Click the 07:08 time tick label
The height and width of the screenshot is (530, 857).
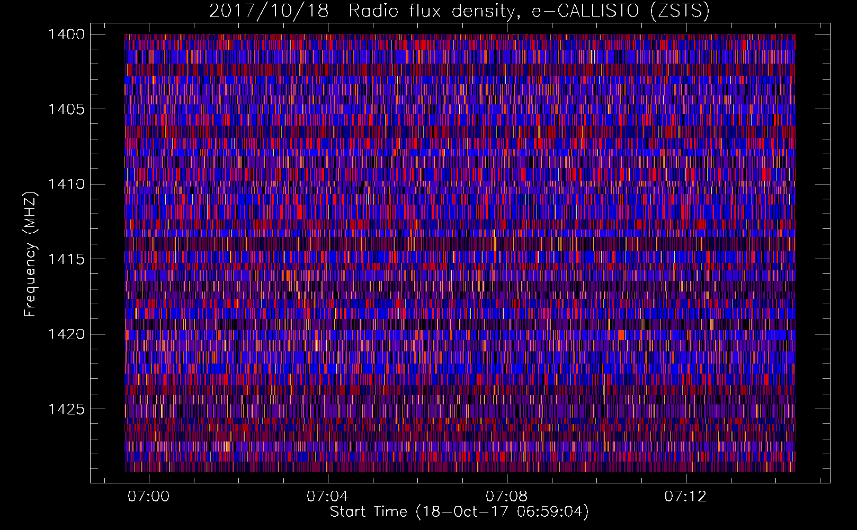[x=507, y=496]
